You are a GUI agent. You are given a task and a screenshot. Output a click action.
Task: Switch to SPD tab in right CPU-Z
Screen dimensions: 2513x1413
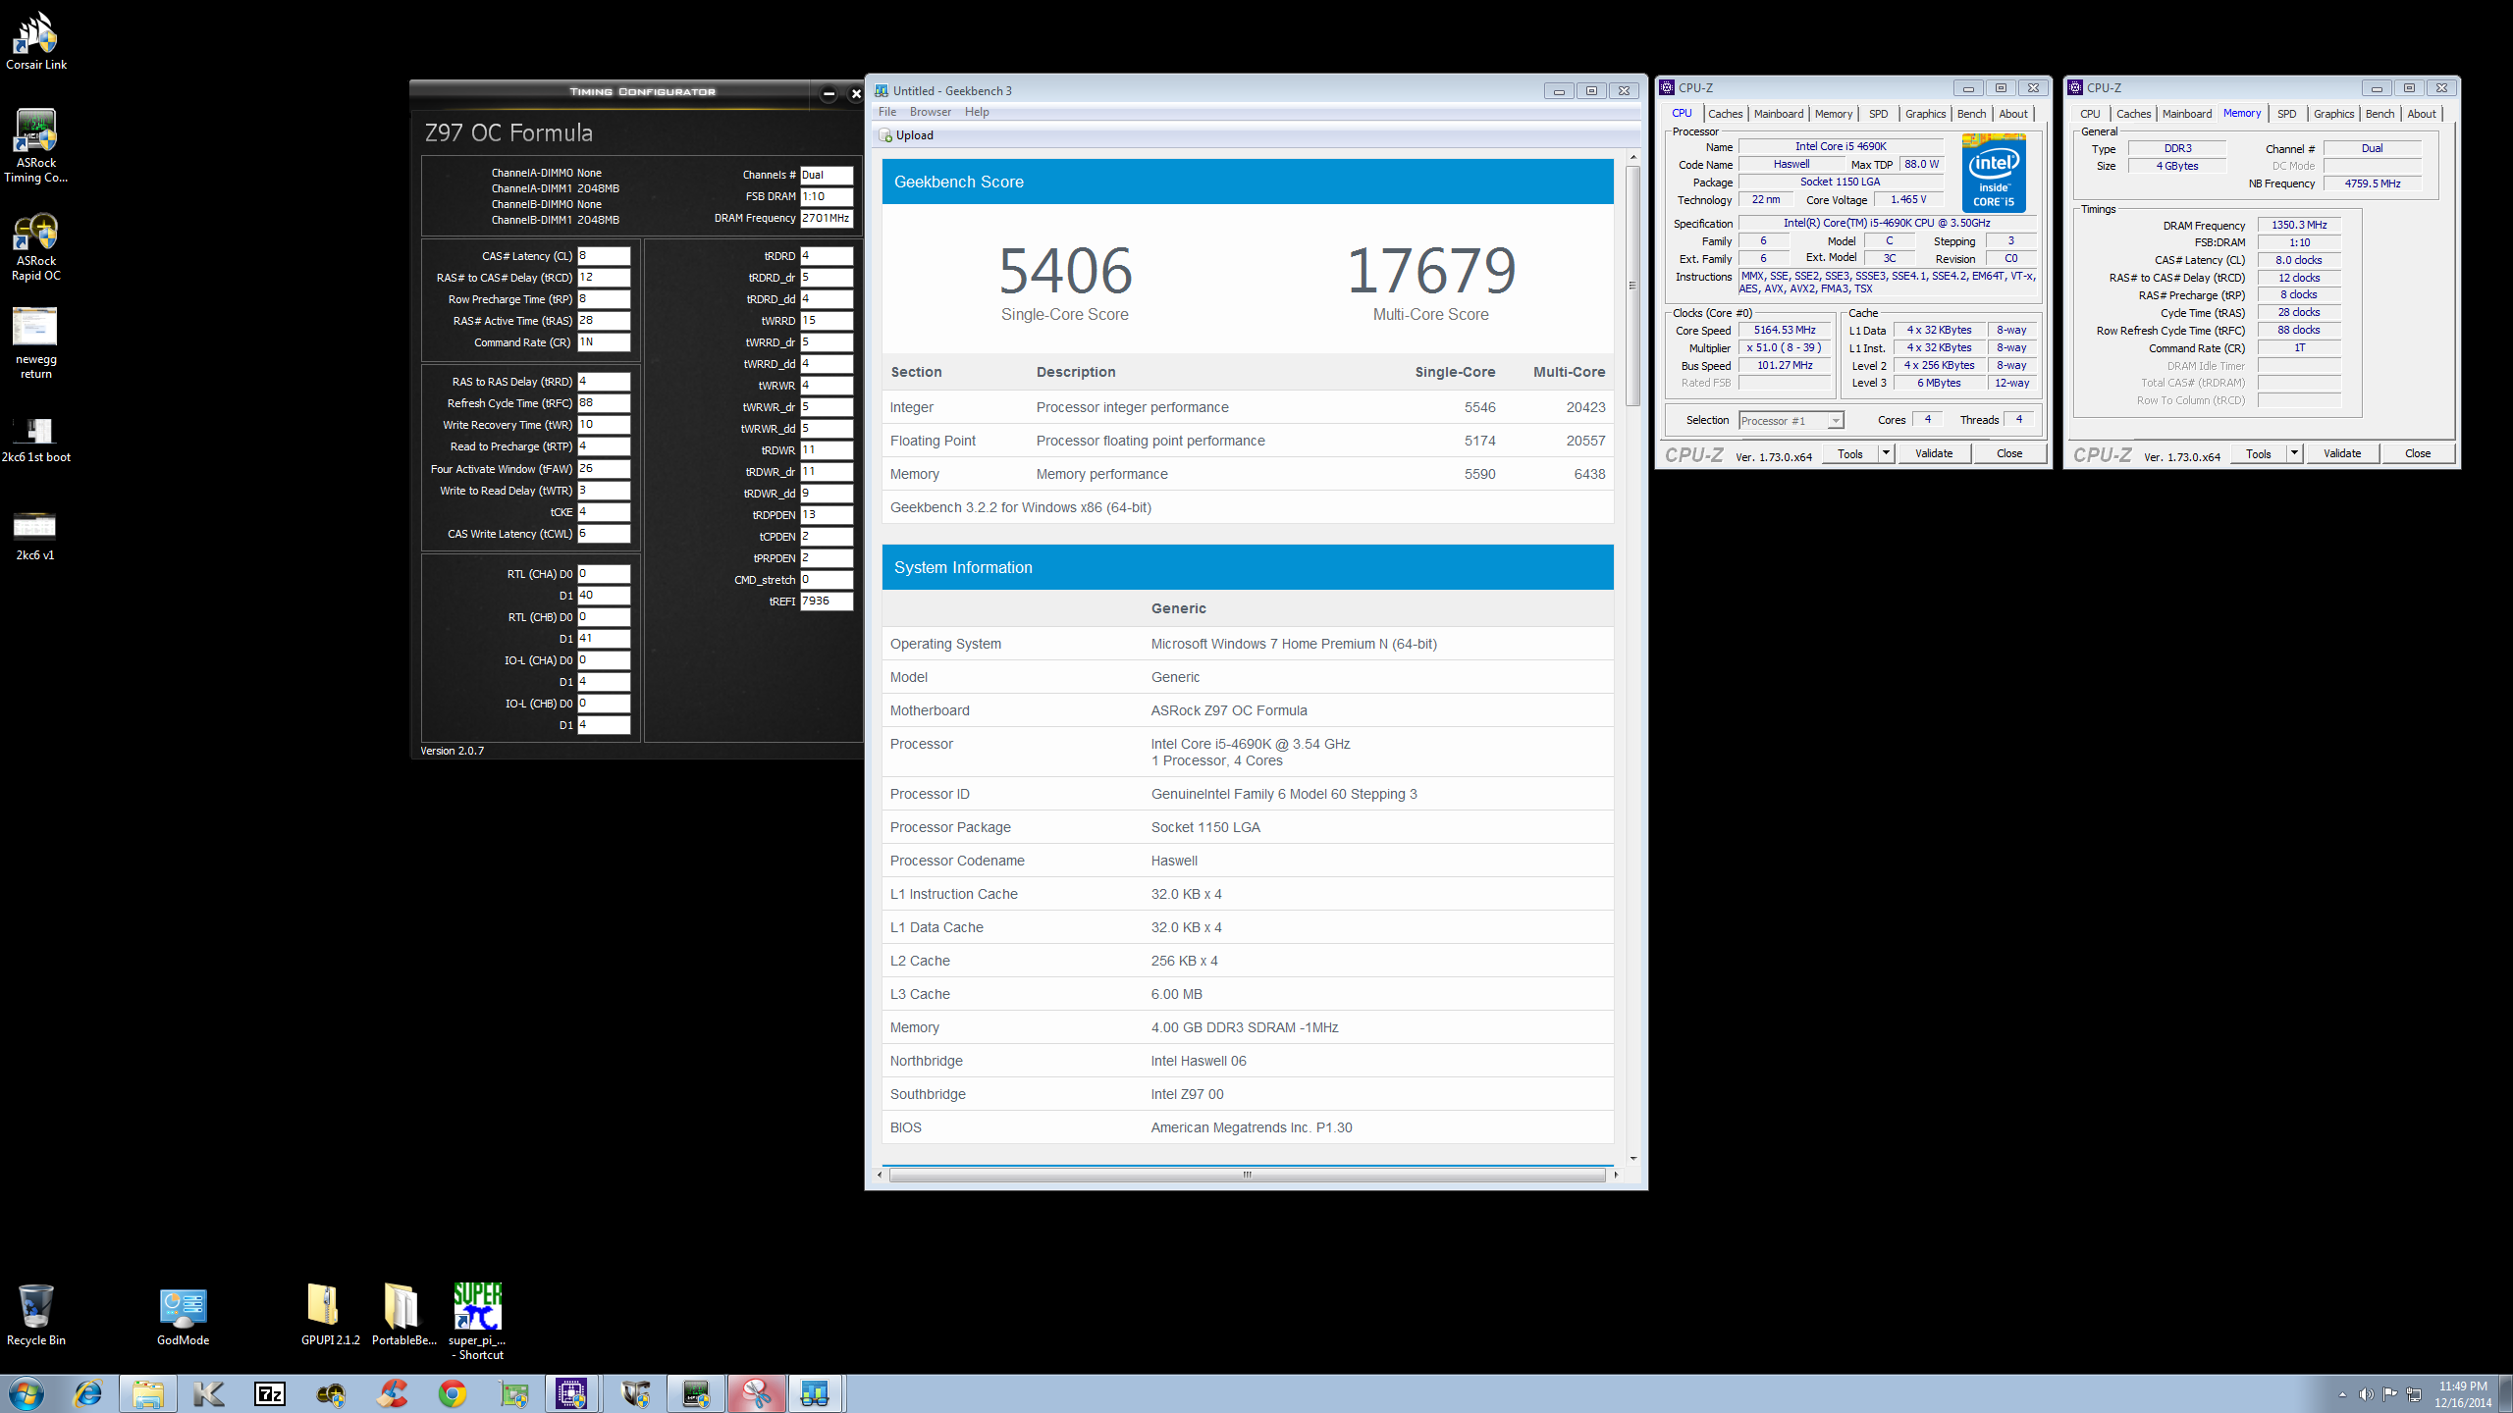pos(2286,114)
